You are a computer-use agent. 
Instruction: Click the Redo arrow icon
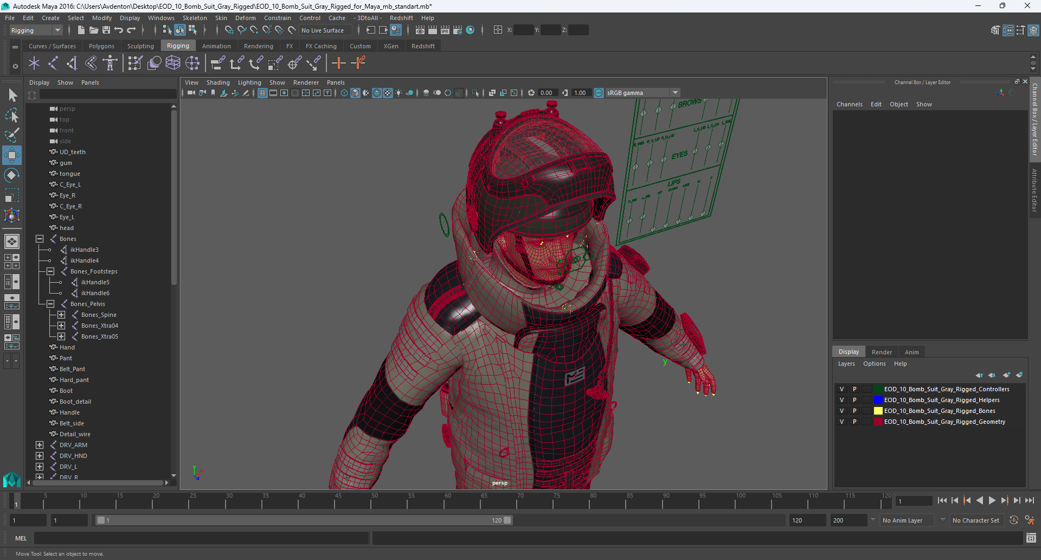click(131, 30)
